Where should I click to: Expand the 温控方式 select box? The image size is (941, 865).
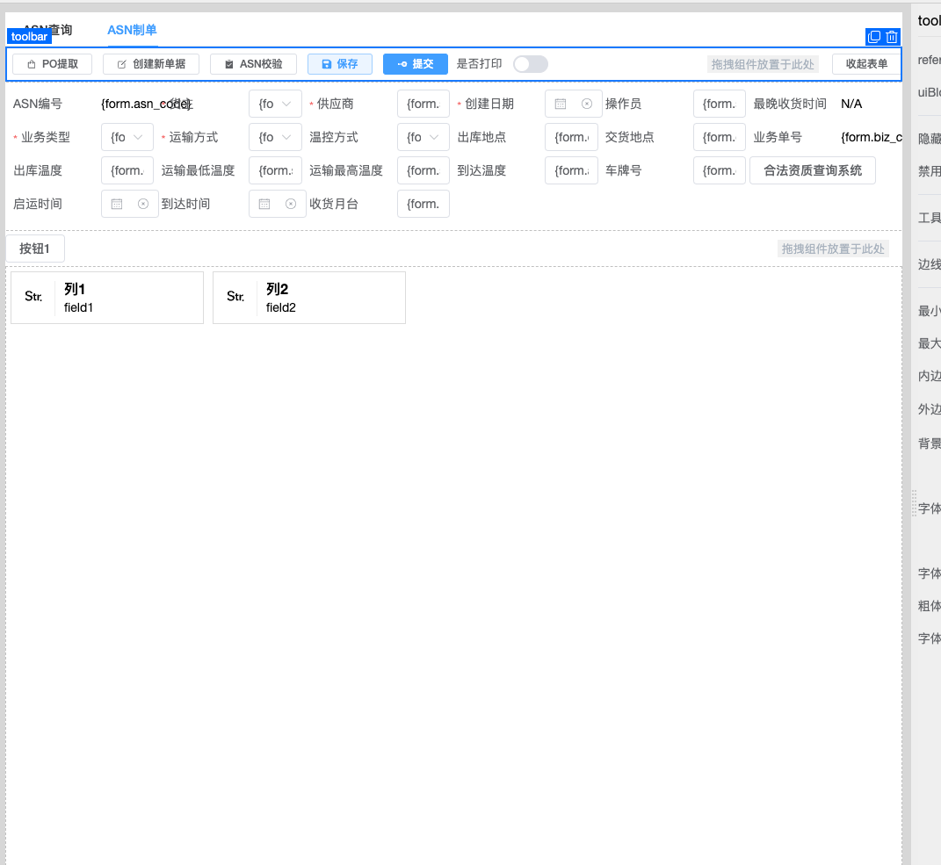pyautogui.click(x=423, y=137)
